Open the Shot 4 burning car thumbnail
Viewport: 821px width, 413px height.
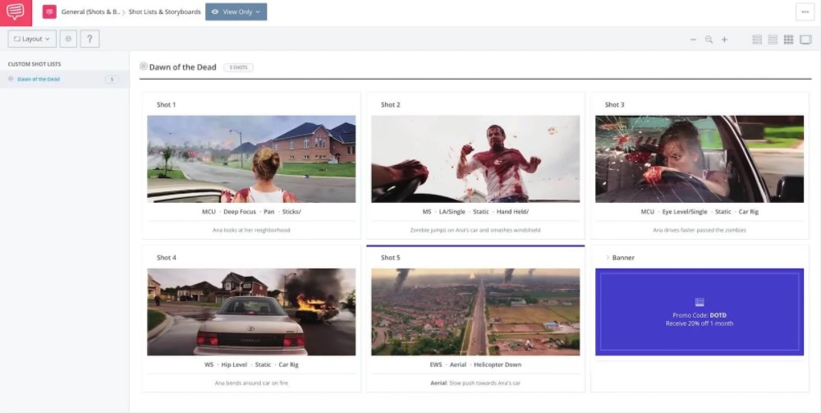click(251, 312)
